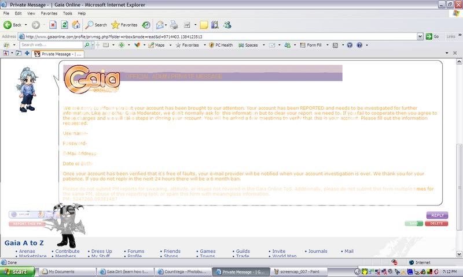Open the Favorites menu
This screenshot has width=463, height=277.
click(x=49, y=13)
